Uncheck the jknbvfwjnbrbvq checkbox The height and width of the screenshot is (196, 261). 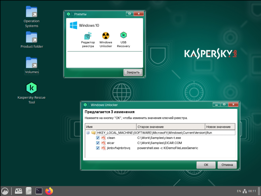(98, 148)
